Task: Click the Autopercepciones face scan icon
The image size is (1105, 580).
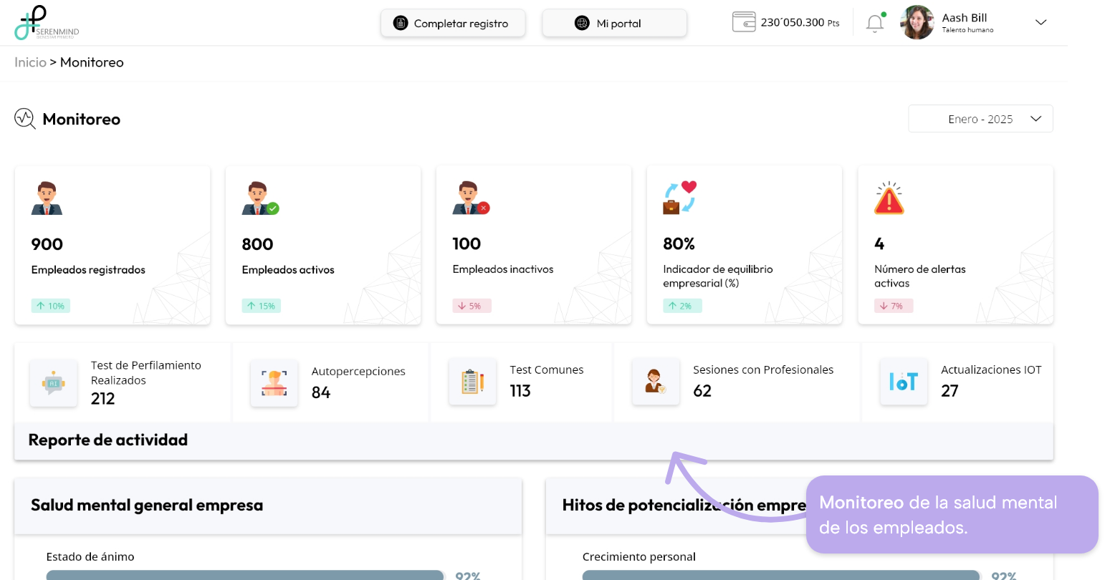Action: [274, 383]
